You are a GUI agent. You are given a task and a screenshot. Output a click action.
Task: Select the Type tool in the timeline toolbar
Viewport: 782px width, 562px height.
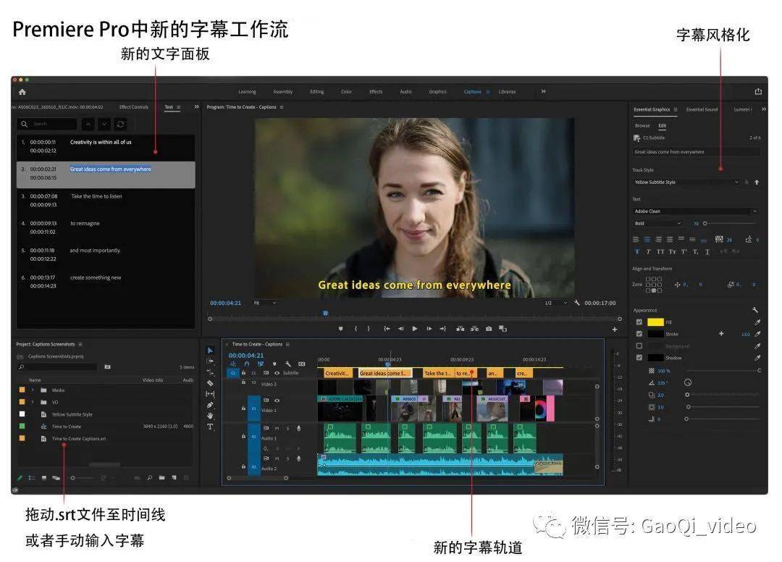(210, 427)
